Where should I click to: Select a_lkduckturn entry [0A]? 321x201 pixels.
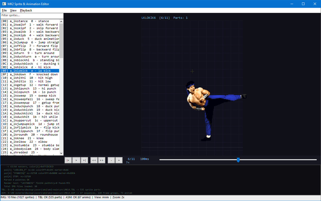click(30, 57)
